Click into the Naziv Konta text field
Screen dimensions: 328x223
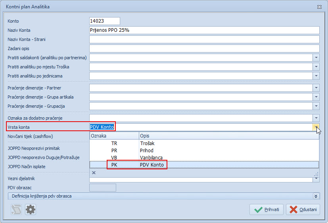tap(204, 30)
